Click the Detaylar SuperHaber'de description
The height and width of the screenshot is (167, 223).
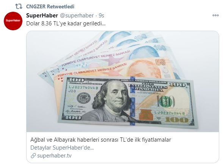(62, 148)
